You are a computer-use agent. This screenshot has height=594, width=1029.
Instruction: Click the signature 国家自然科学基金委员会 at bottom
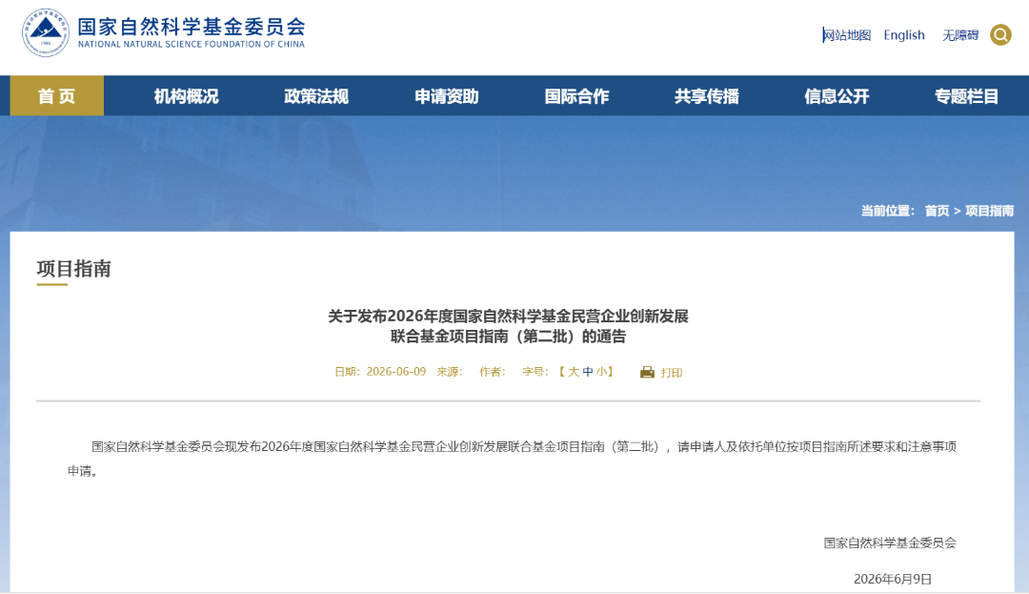890,543
